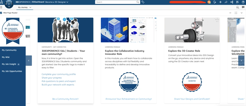
Task: Click the plus add-content icon
Action: [x=220, y=2]
